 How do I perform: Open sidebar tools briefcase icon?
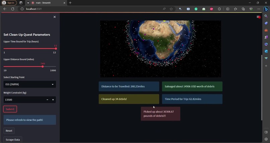(266, 30)
